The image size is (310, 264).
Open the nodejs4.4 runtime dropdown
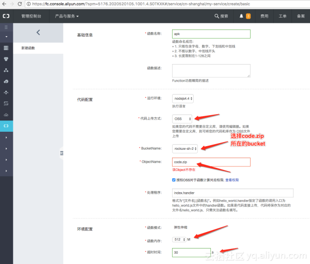[183, 99]
